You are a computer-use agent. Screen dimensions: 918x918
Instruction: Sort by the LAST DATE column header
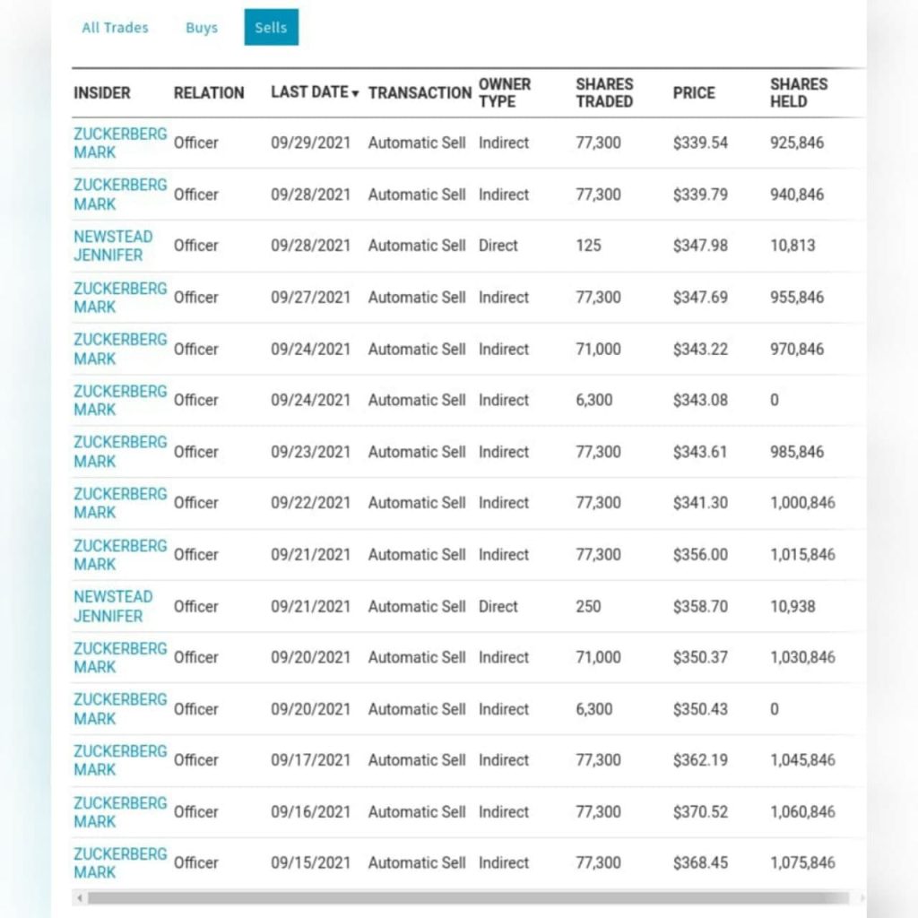309,92
